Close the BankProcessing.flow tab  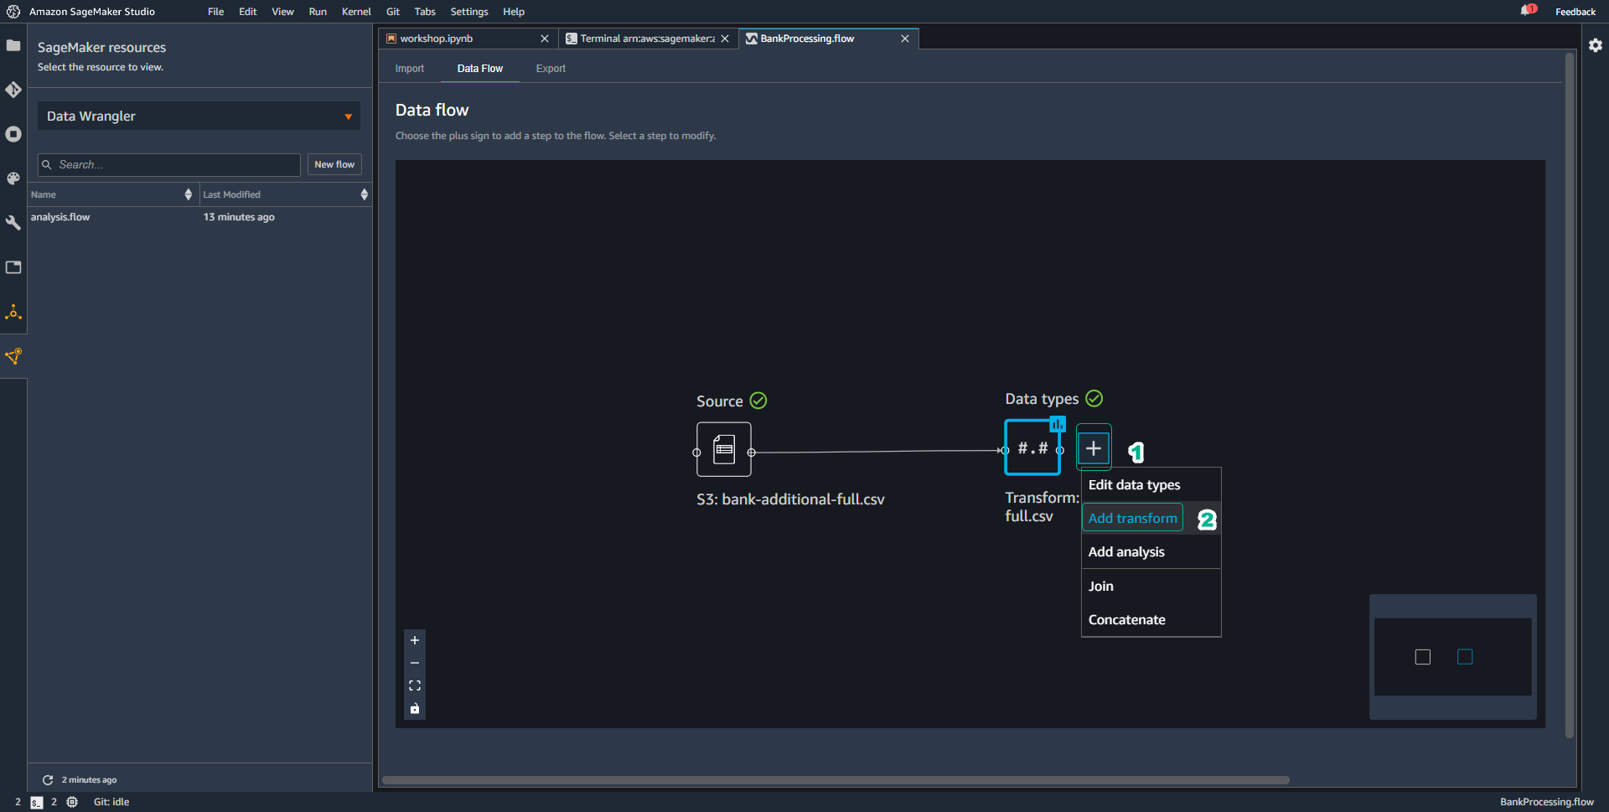click(905, 39)
